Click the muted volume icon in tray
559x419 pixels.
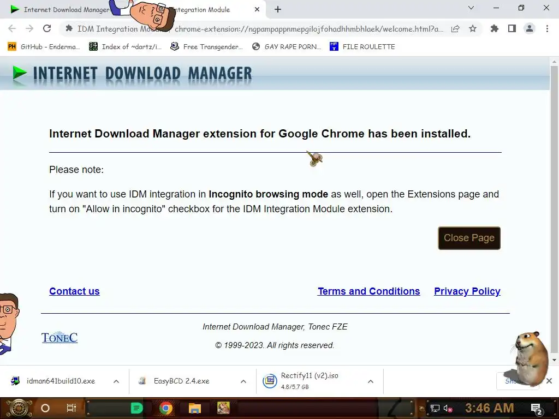pyautogui.click(x=448, y=408)
